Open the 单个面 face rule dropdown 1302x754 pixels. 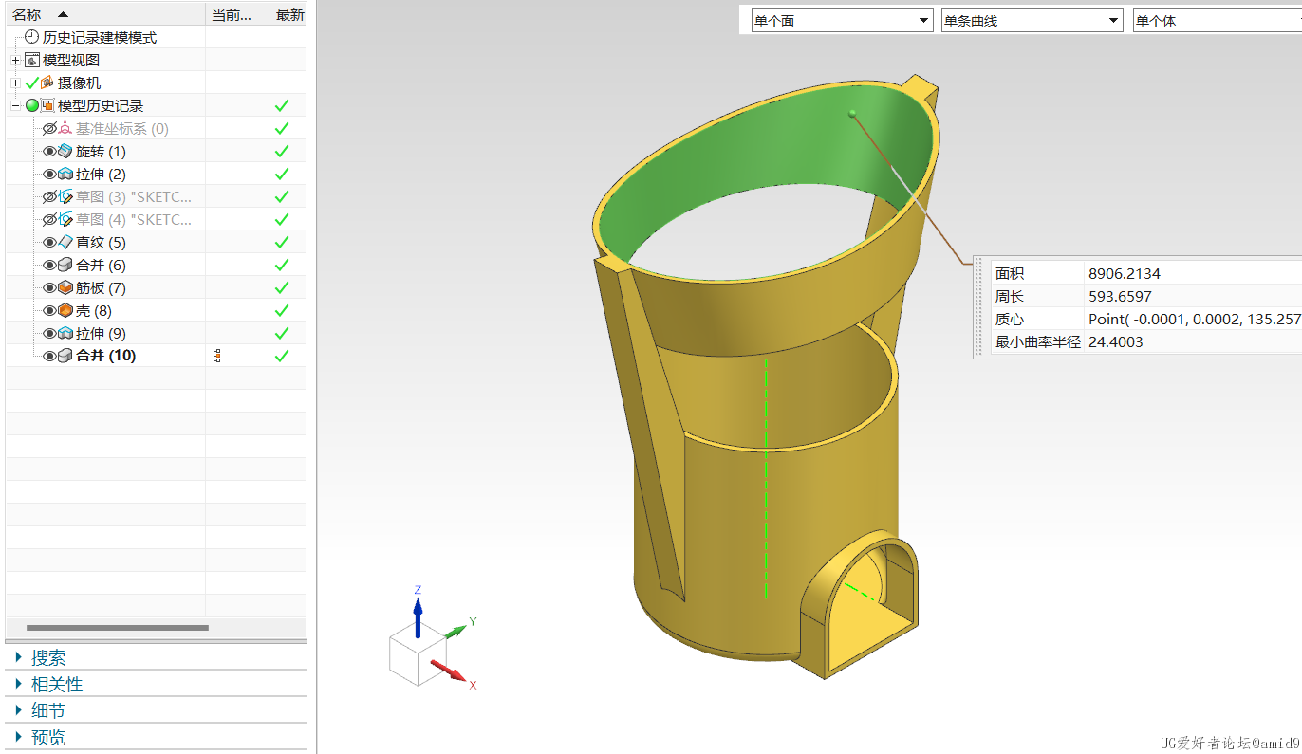(842, 20)
